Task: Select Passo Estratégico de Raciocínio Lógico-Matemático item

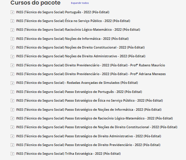Action: tap(95, 118)
